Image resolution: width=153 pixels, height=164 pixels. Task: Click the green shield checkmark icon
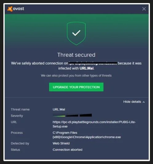click(x=76, y=33)
